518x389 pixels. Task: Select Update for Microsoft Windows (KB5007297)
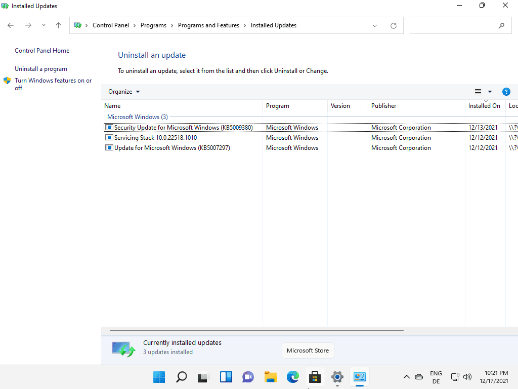(172, 147)
